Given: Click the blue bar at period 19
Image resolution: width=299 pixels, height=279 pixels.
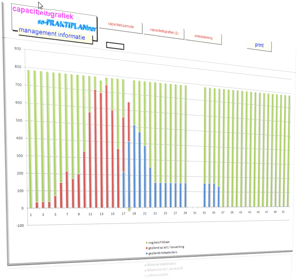Looking at the screenshot, I should [134, 164].
